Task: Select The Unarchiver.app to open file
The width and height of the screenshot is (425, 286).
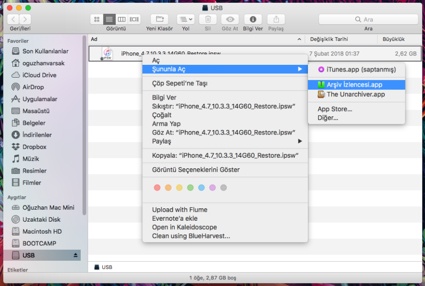Action: pyautogui.click(x=355, y=94)
